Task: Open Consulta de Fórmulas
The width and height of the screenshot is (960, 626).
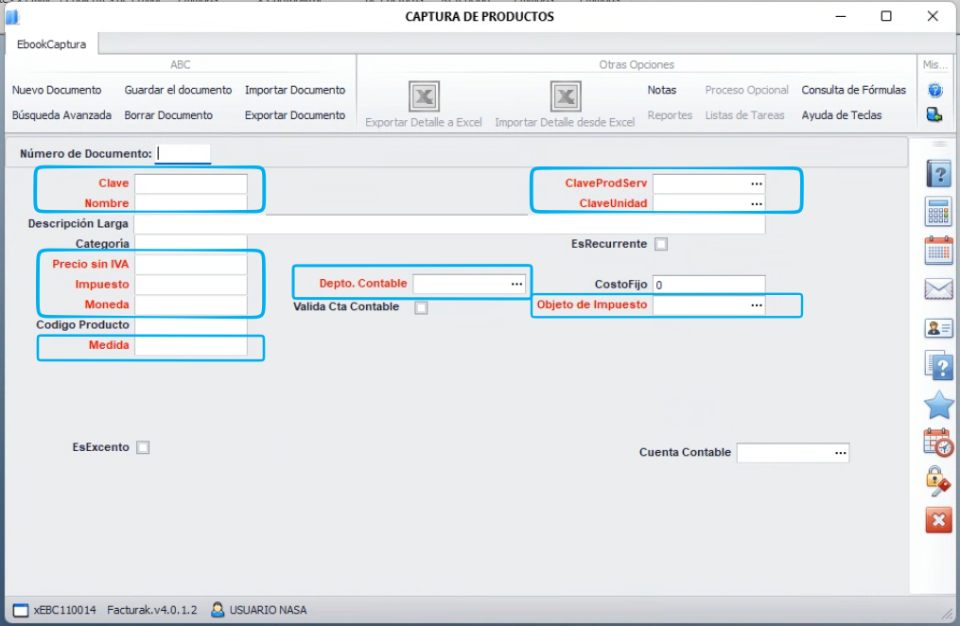Action: pos(853,90)
